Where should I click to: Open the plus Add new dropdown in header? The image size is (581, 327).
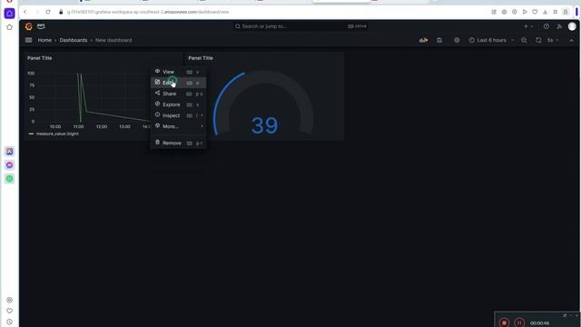pyautogui.click(x=528, y=26)
